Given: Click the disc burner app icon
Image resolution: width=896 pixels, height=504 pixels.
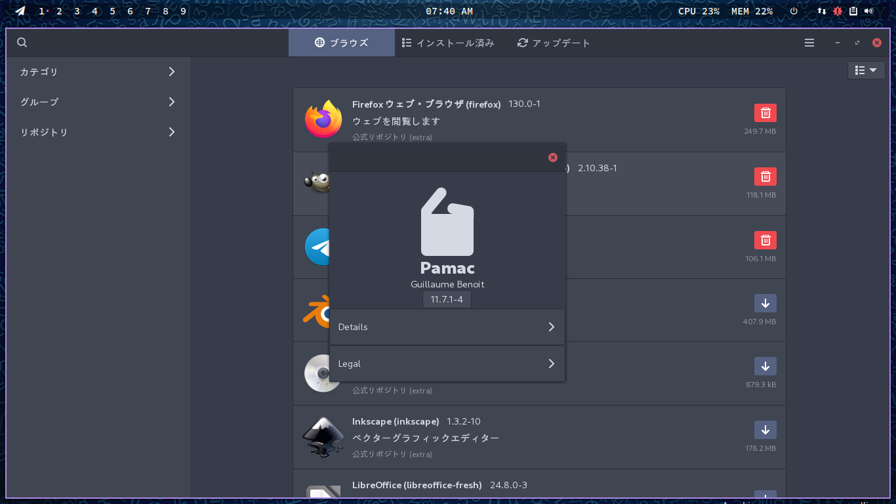Looking at the screenshot, I should [x=317, y=373].
